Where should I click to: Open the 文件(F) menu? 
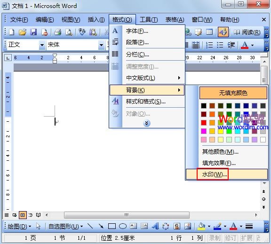click(19, 20)
